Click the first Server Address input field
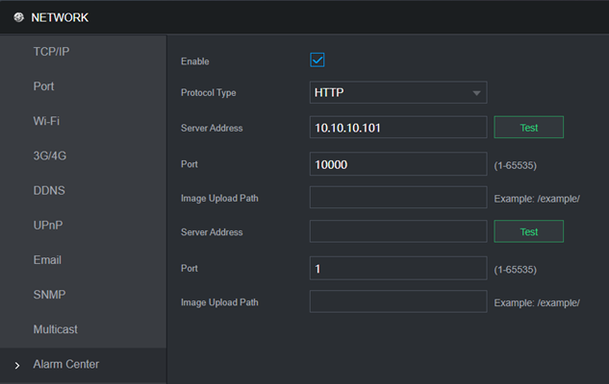Viewport: 609px width, 384px height. click(x=397, y=127)
